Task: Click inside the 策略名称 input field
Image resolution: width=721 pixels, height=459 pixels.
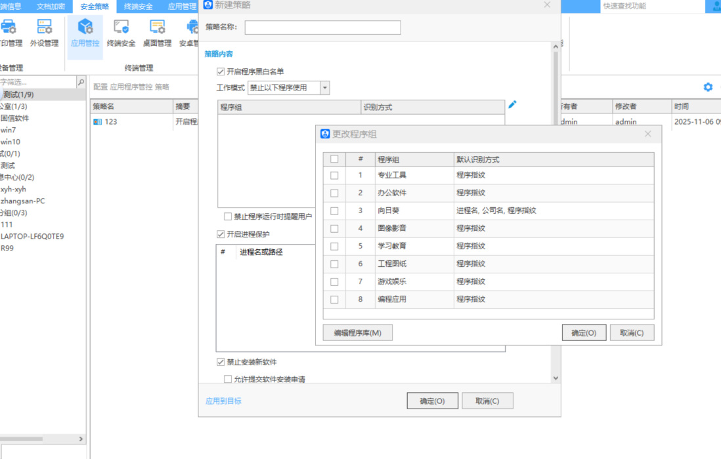Action: point(322,28)
